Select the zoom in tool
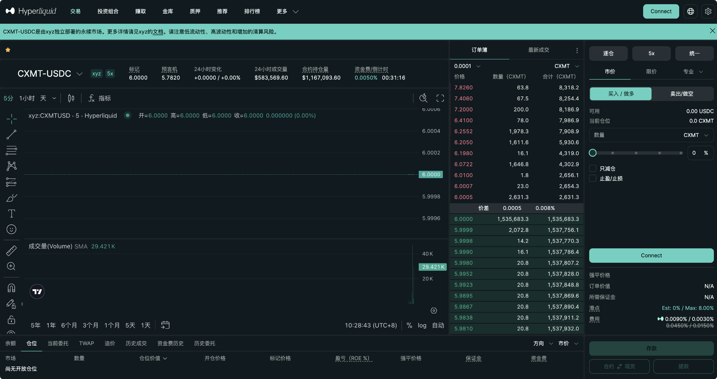The height and width of the screenshot is (379, 717). [11, 266]
